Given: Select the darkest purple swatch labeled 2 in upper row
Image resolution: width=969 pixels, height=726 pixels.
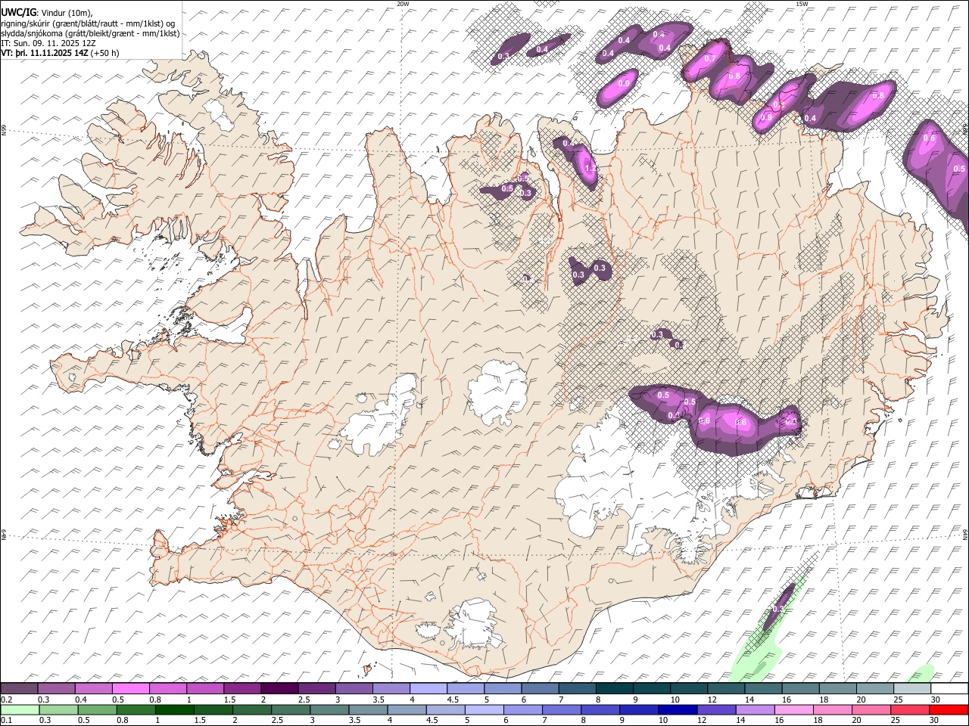Looking at the screenshot, I should coord(280,689).
